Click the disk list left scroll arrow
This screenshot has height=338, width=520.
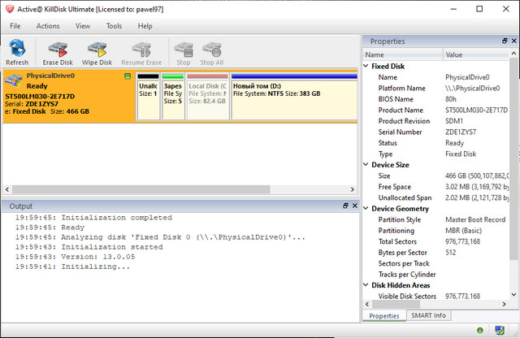(x=7, y=189)
